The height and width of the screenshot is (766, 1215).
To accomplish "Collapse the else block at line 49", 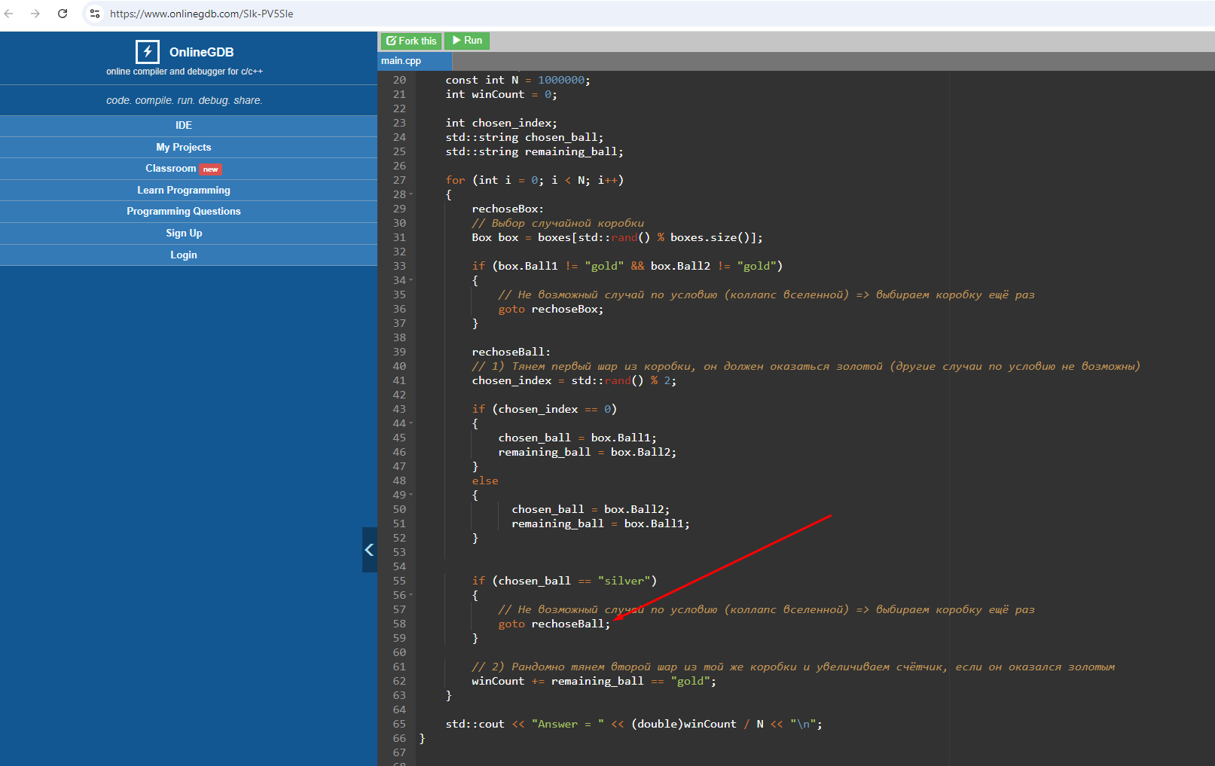I will click(x=411, y=495).
